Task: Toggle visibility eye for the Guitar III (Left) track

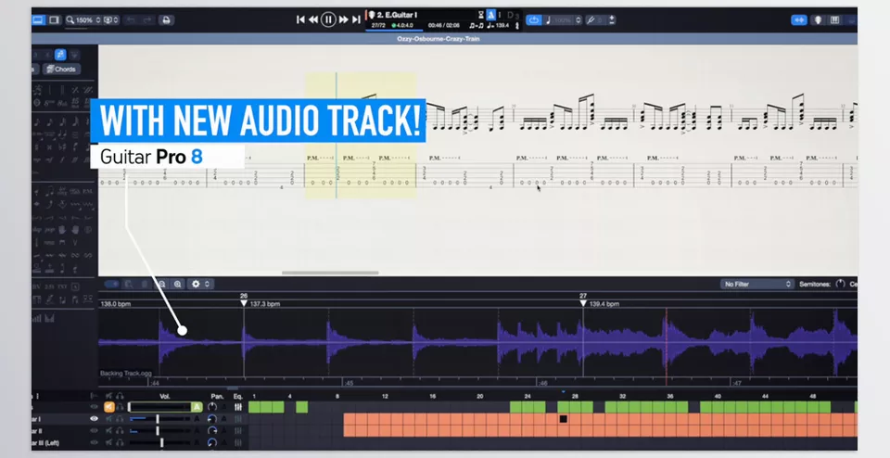Action: click(x=94, y=442)
